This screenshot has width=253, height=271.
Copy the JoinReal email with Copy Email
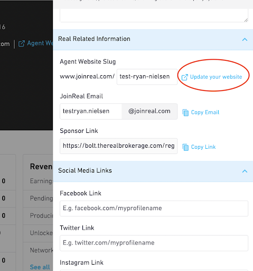(205, 112)
